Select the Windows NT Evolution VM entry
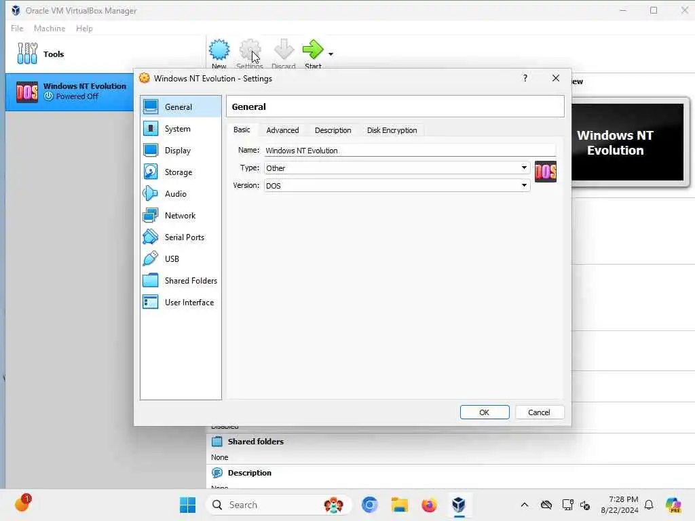 pos(70,92)
